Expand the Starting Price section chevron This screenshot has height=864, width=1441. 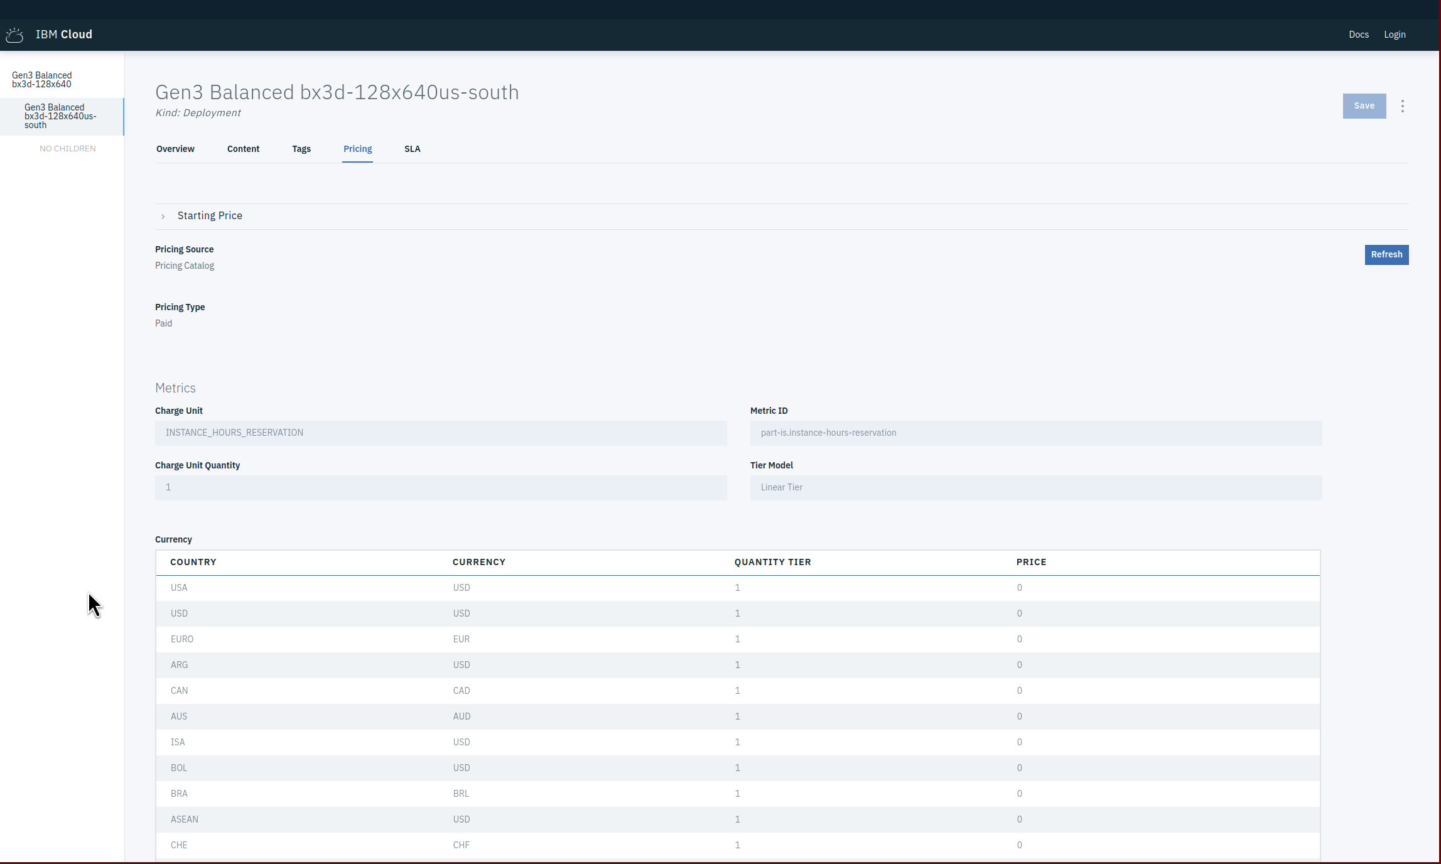[163, 216]
